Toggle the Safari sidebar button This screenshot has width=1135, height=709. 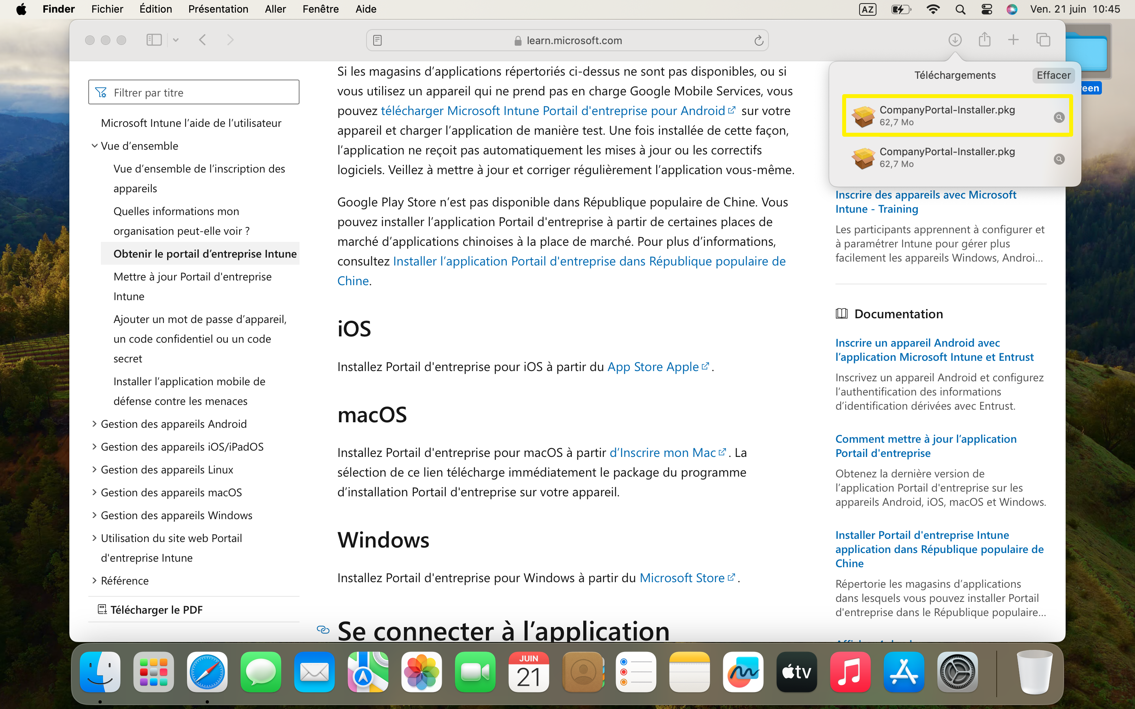(154, 40)
